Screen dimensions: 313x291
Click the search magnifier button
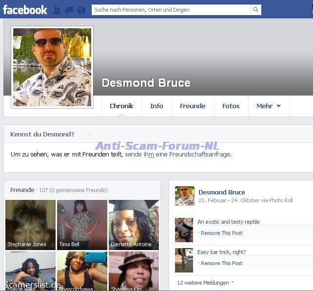pos(255,10)
